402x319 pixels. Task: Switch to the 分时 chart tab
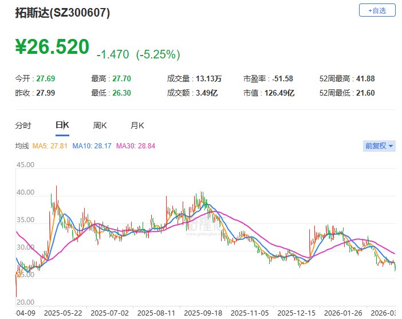[x=23, y=125]
